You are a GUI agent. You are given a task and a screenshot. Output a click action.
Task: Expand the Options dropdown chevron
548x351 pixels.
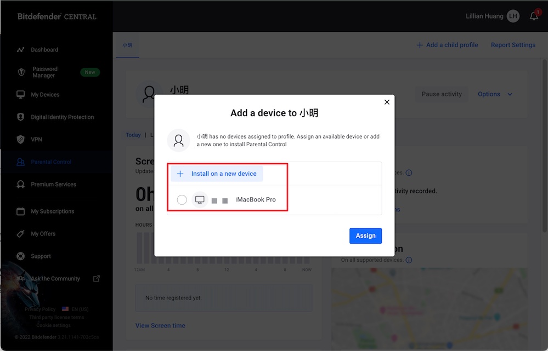pyautogui.click(x=510, y=94)
